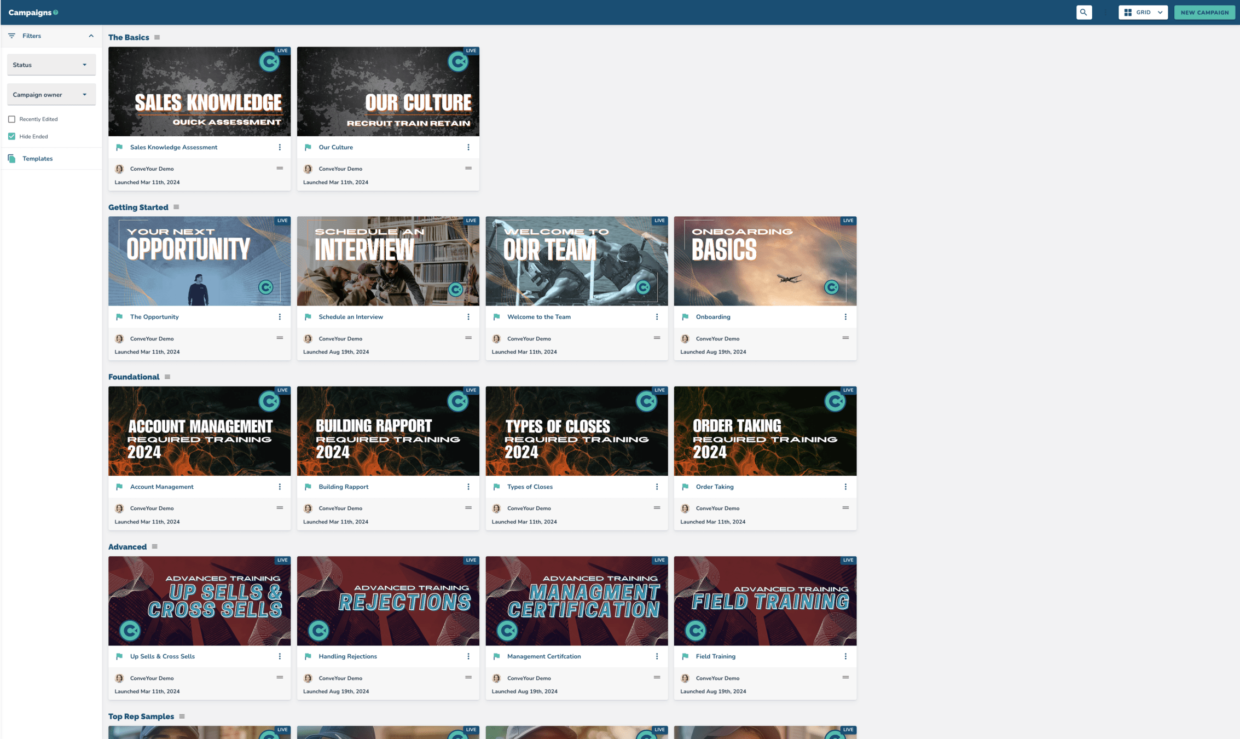
Task: Open the Campaign owner dropdown
Action: tap(51, 95)
